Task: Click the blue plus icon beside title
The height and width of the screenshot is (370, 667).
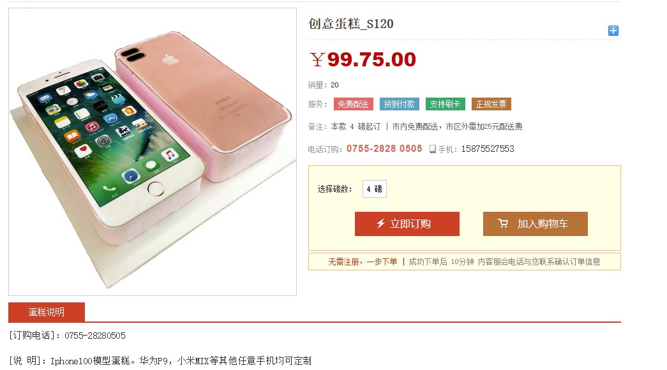Action: point(613,31)
